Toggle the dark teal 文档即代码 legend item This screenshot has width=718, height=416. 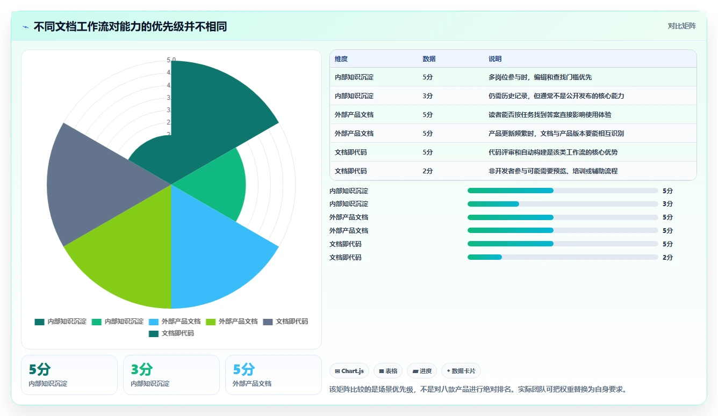171,333
